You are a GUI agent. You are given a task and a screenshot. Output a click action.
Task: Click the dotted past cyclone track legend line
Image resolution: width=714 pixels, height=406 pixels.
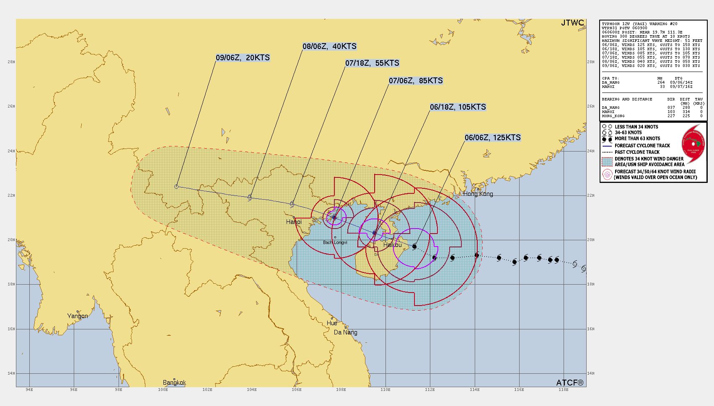(607, 152)
